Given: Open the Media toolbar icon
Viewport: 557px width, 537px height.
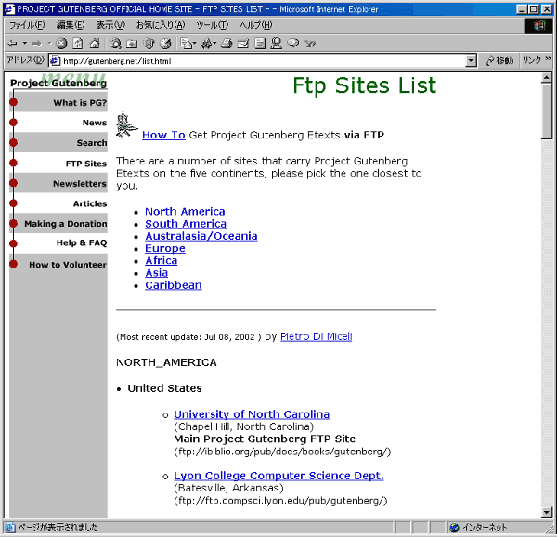Looking at the screenshot, I should pyautogui.click(x=149, y=44).
